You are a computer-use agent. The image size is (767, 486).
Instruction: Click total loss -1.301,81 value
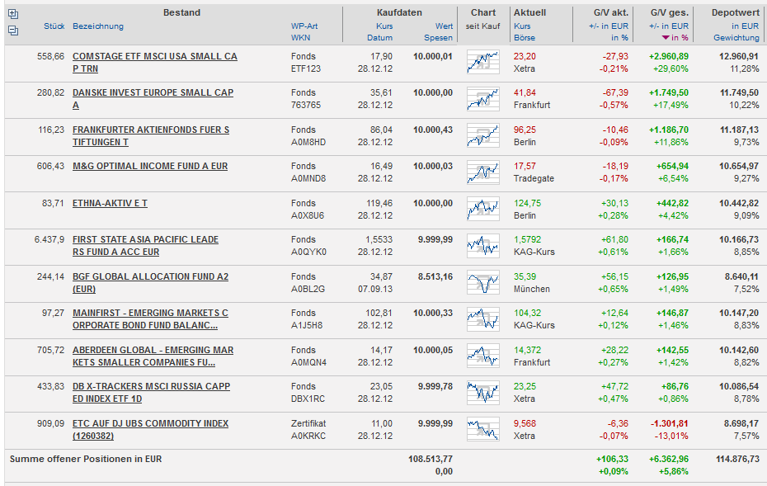pyautogui.click(x=670, y=423)
